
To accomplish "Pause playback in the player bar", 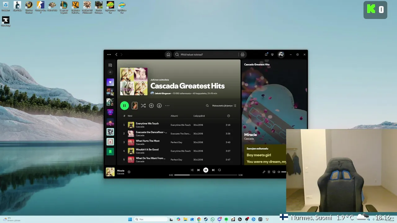I will click(x=206, y=170).
